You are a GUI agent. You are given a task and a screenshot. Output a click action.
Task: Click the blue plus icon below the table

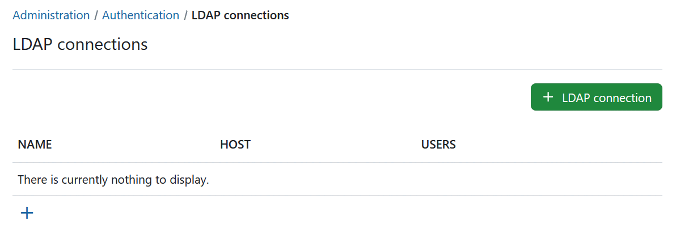[27, 213]
